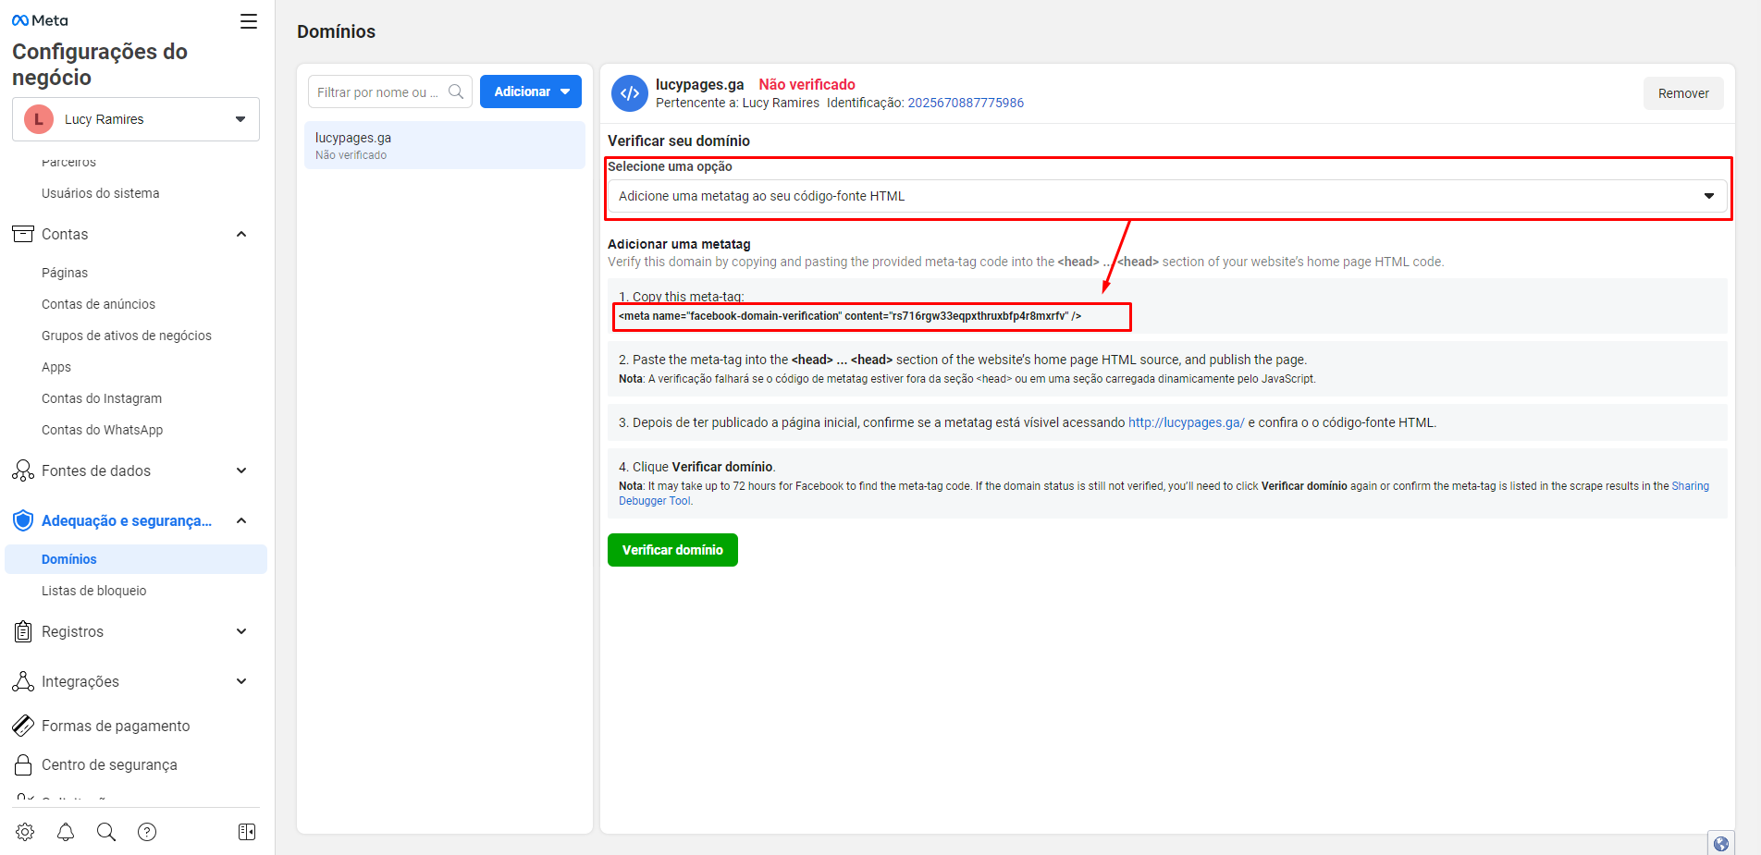Viewport: 1761px width, 855px height.
Task: Click the Meta logo
Action: tap(40, 20)
